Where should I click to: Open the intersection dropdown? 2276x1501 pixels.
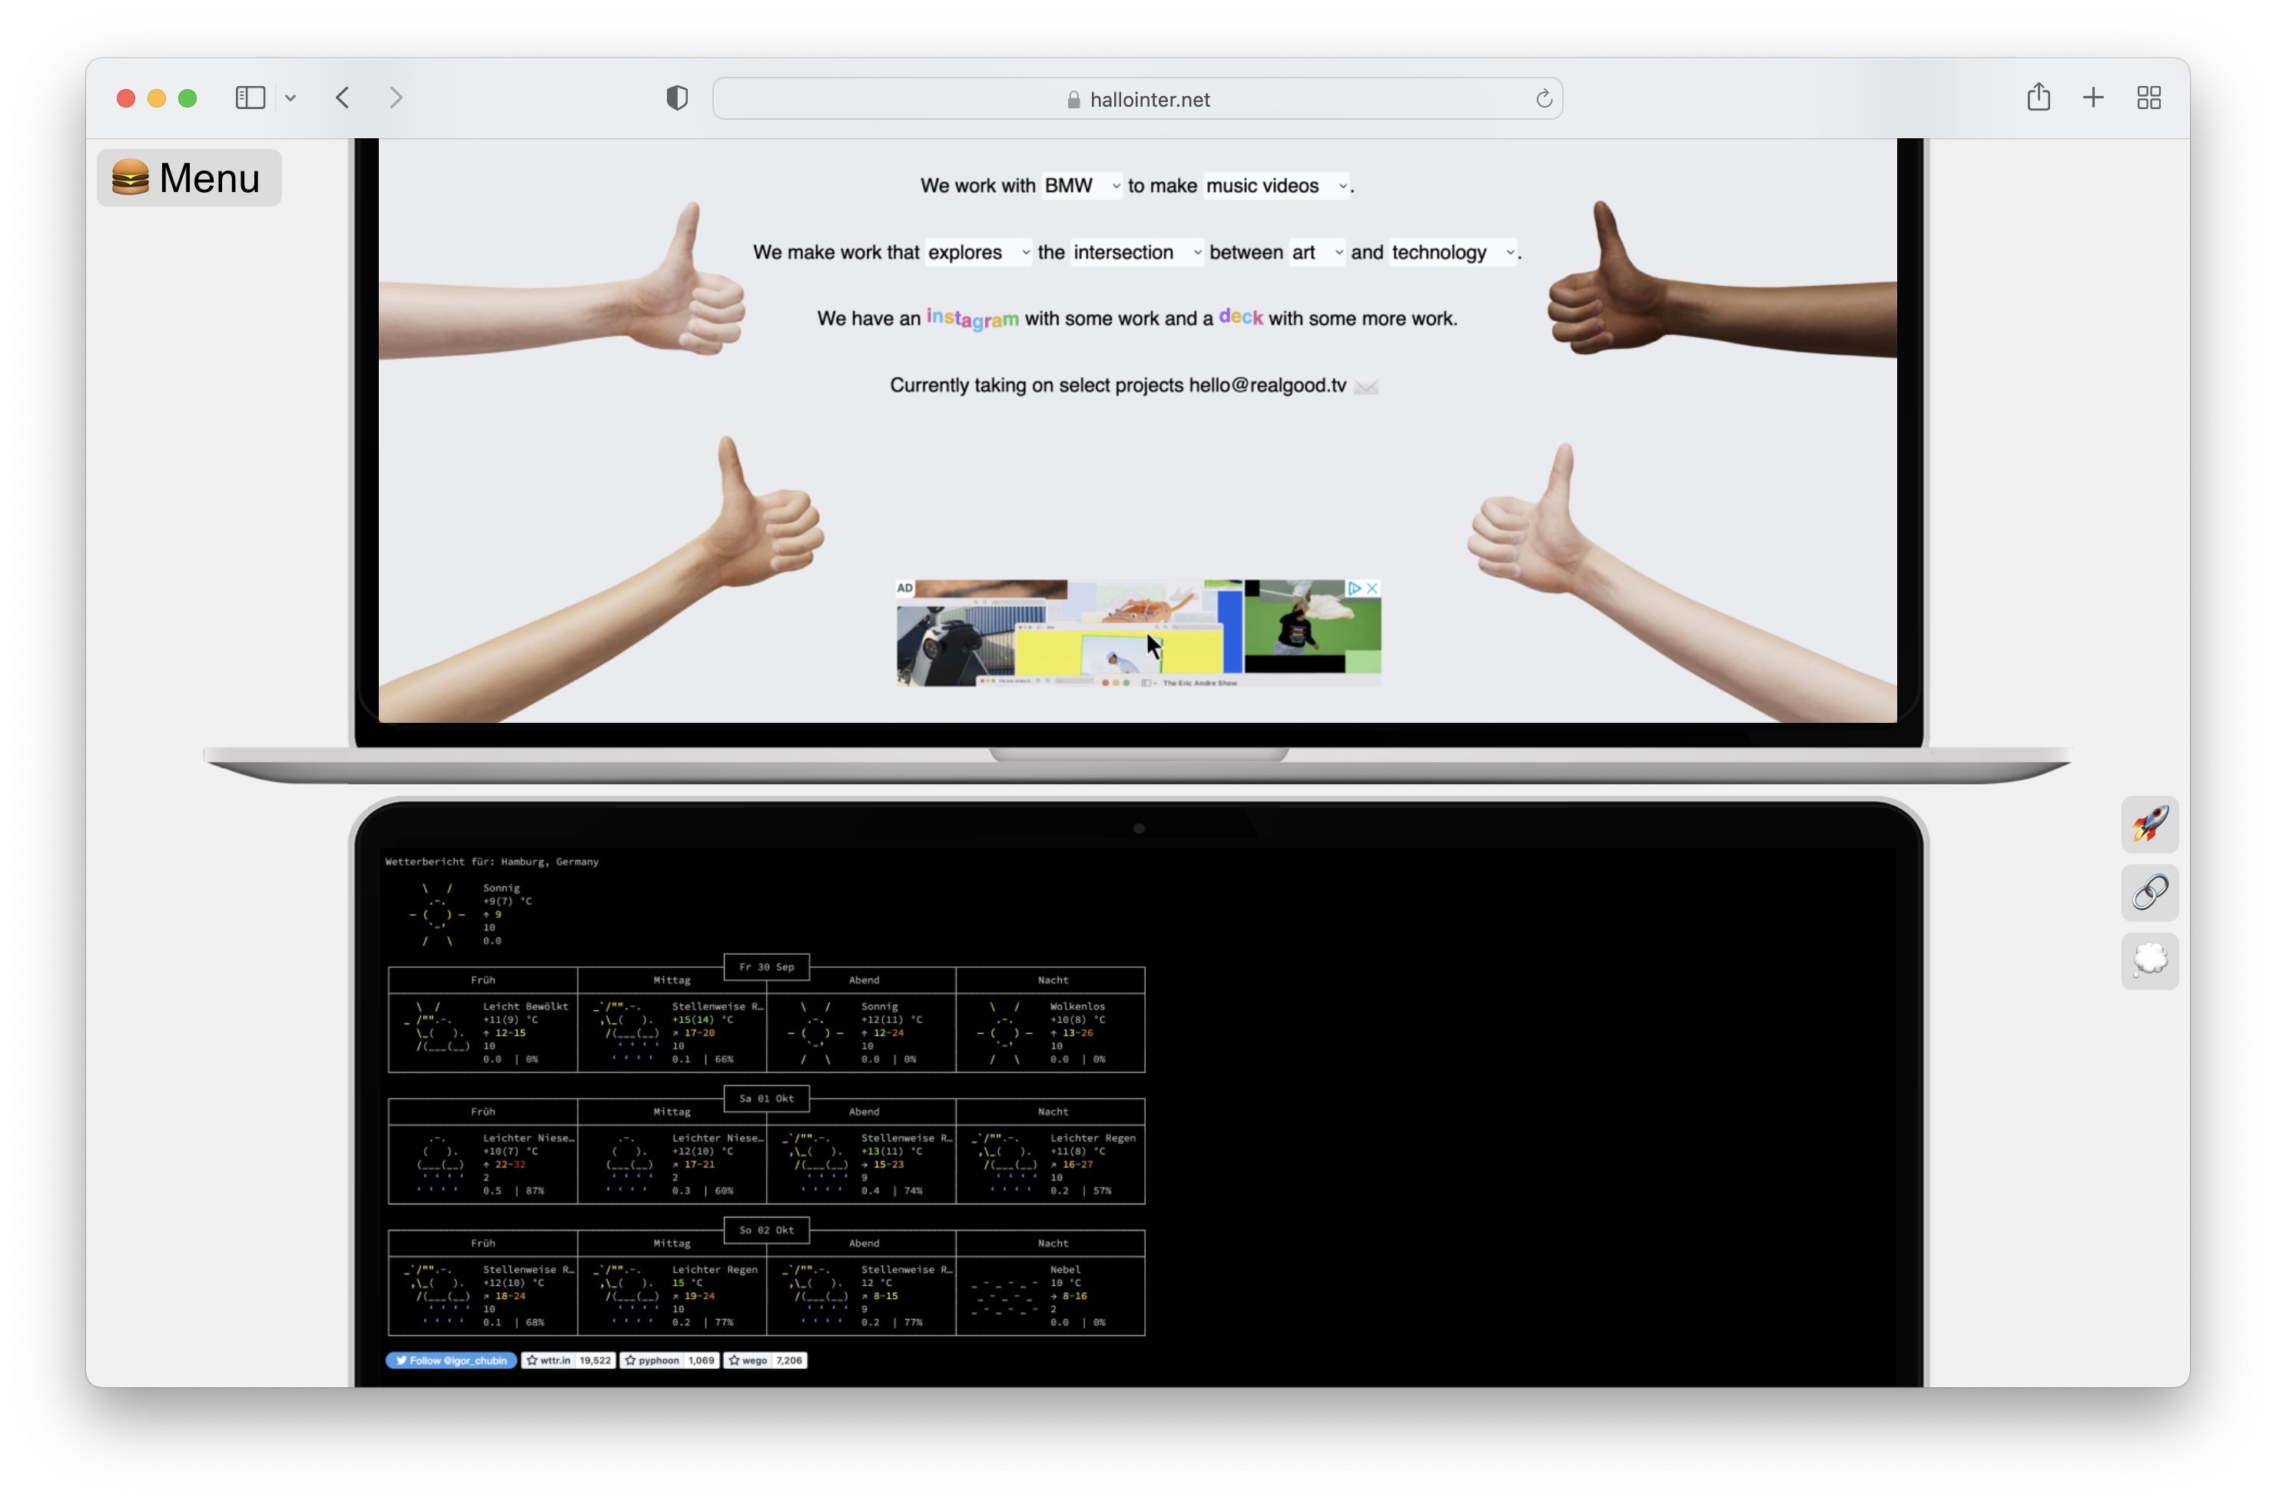click(x=1136, y=253)
